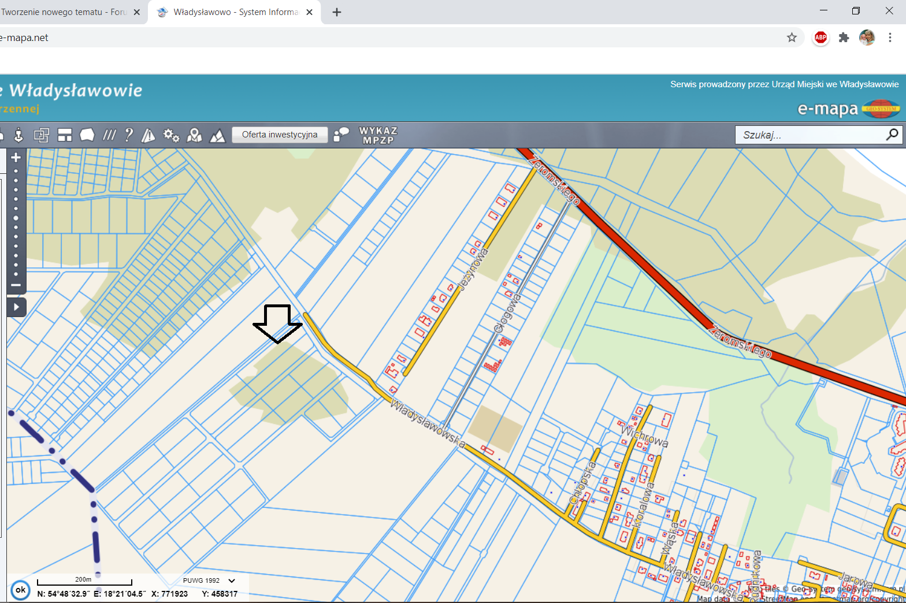Open the question mark help icon
The width and height of the screenshot is (906, 603).
(x=129, y=135)
